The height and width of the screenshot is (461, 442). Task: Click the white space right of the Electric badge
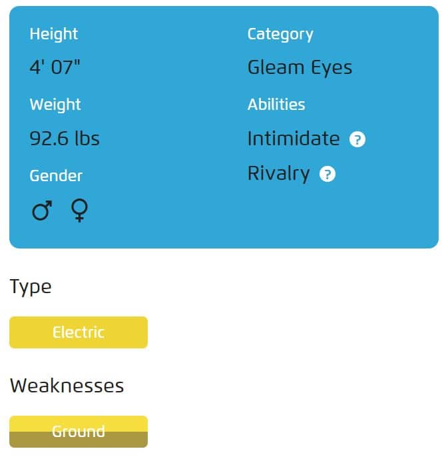pyautogui.click(x=294, y=332)
